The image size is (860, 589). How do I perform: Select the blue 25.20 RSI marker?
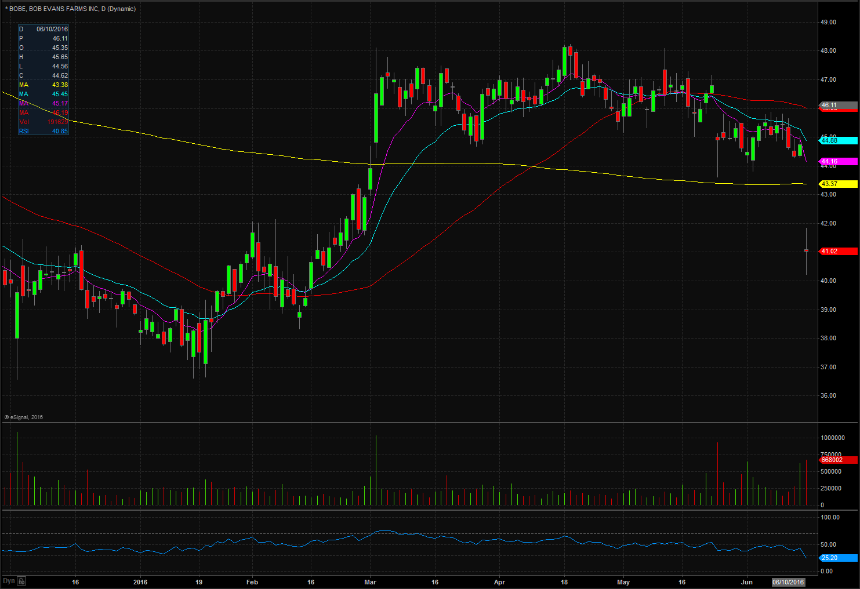click(838, 558)
